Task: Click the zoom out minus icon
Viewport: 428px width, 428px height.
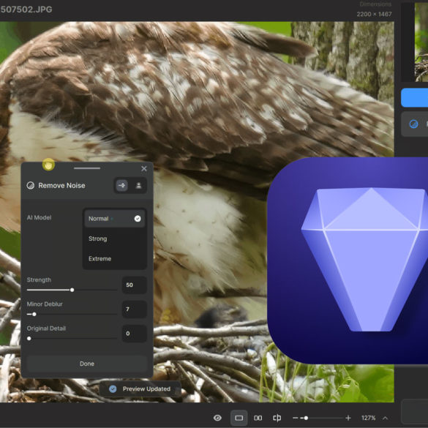Action: coord(295,418)
